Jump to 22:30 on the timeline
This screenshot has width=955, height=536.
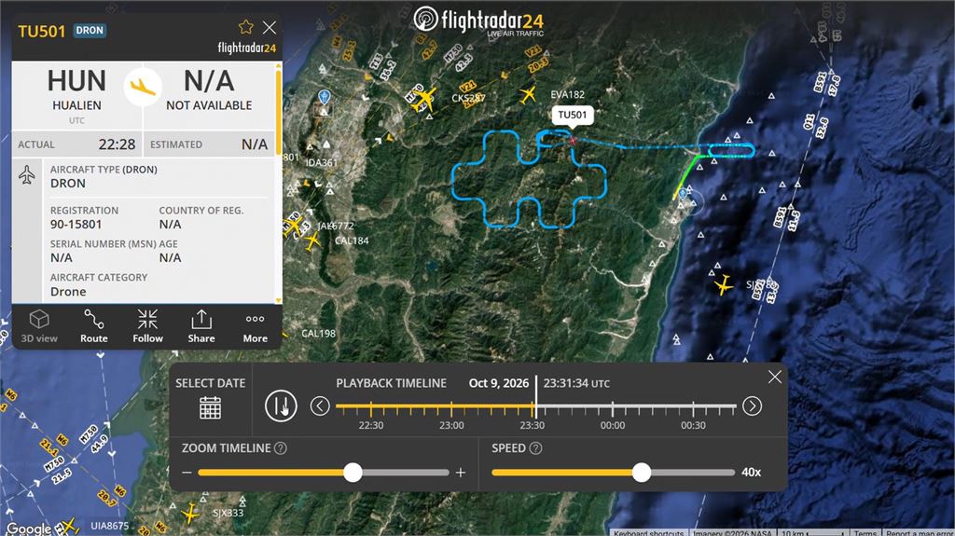[x=371, y=425]
